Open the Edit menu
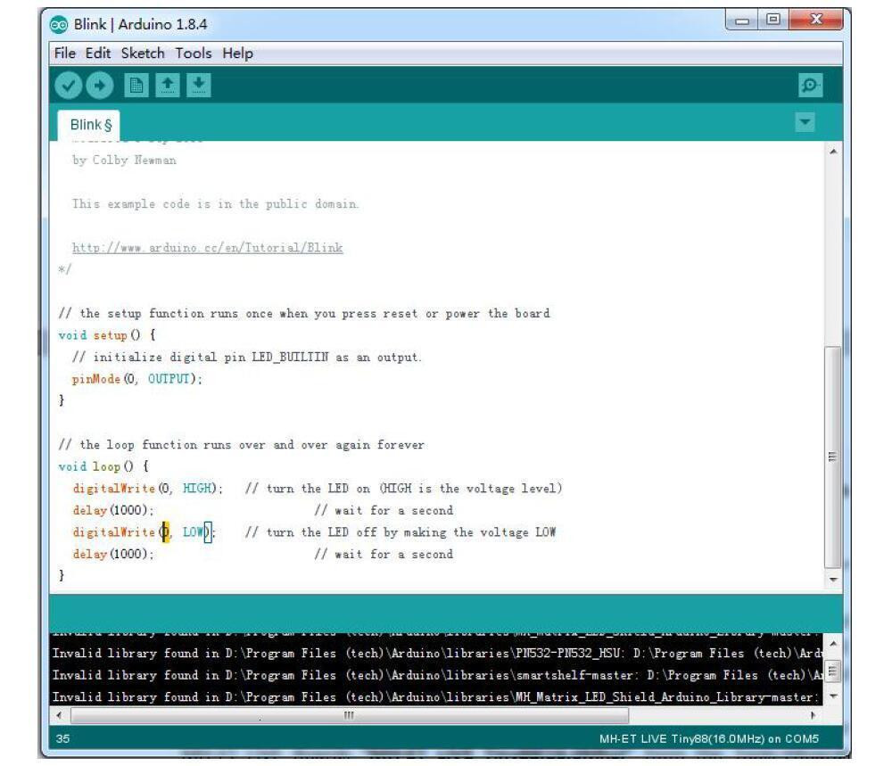 [98, 53]
